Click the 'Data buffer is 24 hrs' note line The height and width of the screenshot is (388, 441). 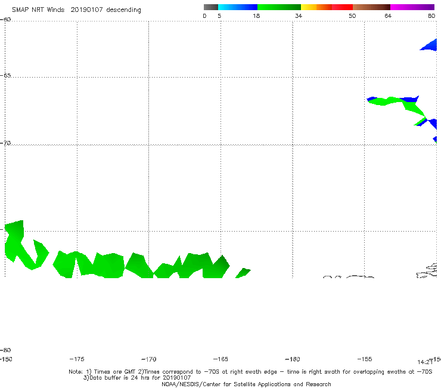137,378
